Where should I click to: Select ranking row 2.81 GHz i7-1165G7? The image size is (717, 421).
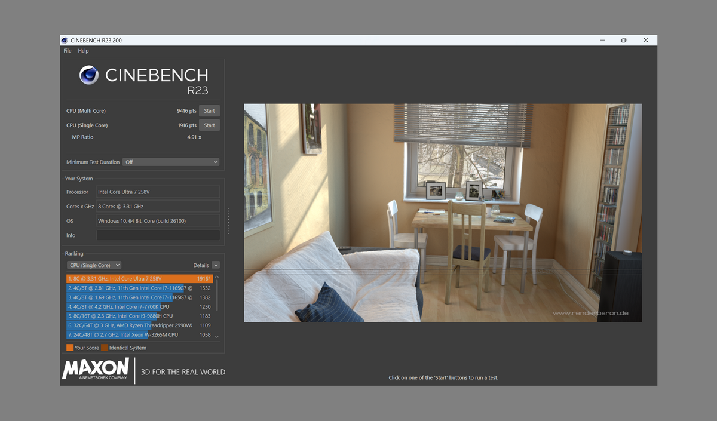[139, 288]
